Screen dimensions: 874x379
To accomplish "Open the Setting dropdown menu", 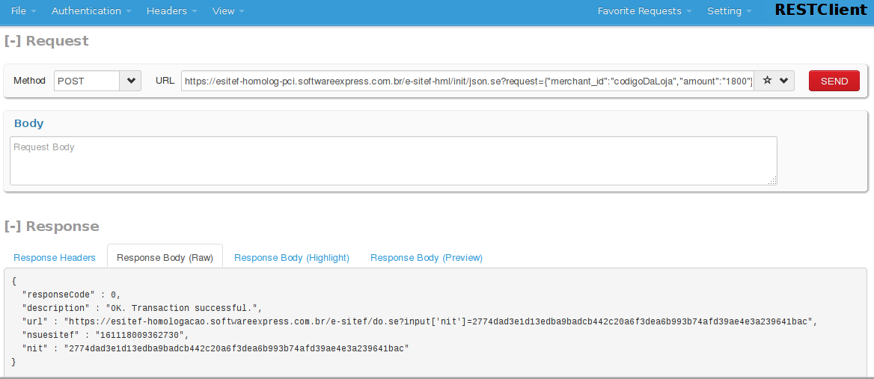I will click(729, 10).
